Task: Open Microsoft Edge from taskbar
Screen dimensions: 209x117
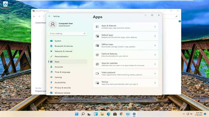Action: pos(108,114)
